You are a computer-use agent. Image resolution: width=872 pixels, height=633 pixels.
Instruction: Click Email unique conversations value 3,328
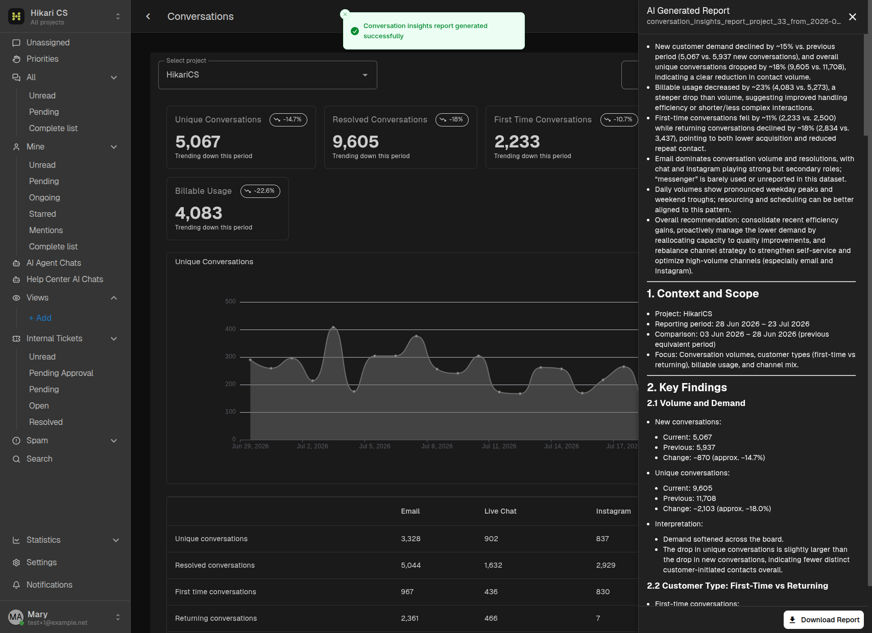pyautogui.click(x=411, y=539)
